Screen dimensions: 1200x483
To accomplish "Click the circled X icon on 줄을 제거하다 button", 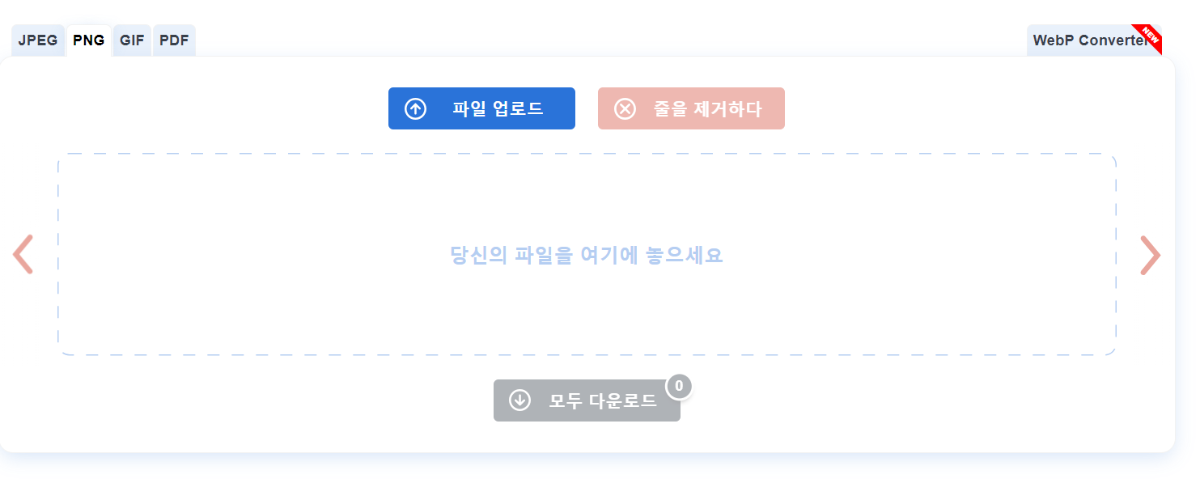I will [x=624, y=108].
